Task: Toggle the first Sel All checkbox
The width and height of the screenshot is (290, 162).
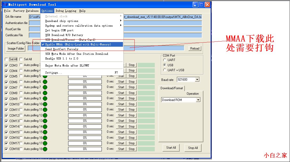Action: coord(6,59)
